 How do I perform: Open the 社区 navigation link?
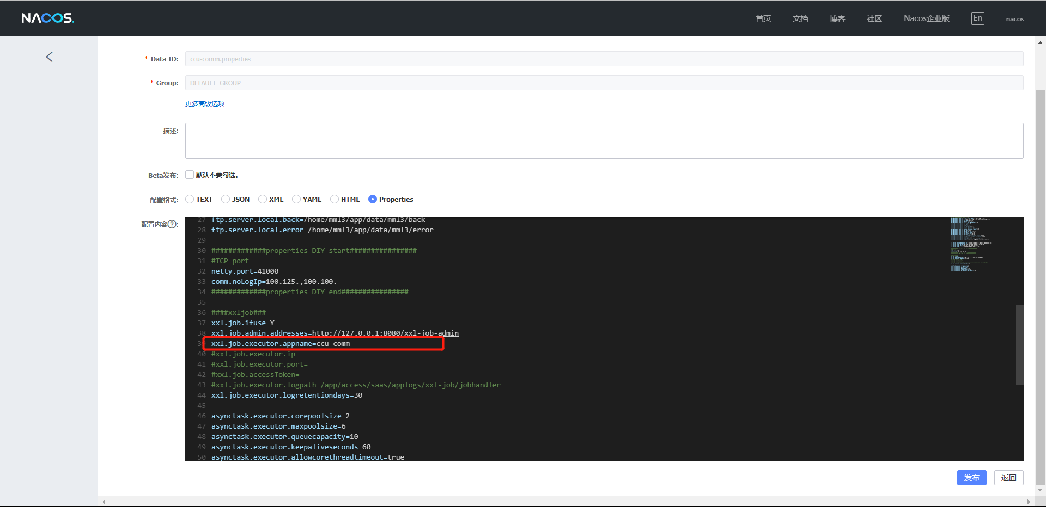pos(874,18)
